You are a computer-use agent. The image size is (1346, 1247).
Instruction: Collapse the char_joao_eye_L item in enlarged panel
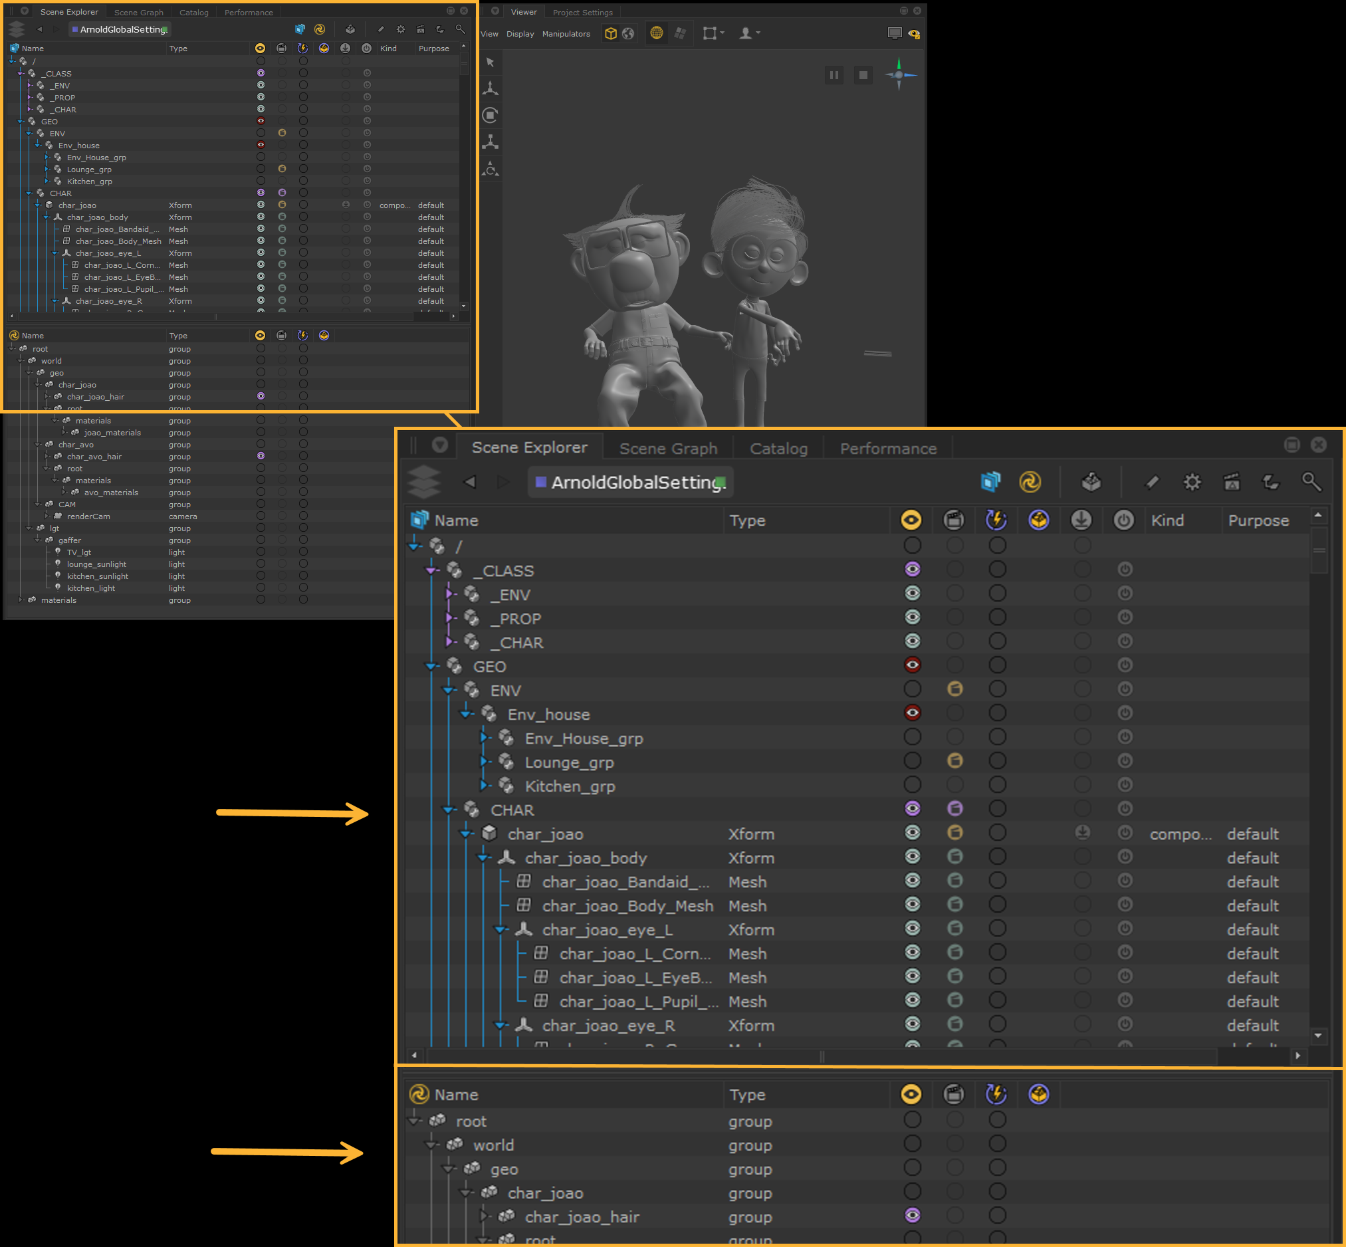pos(501,930)
